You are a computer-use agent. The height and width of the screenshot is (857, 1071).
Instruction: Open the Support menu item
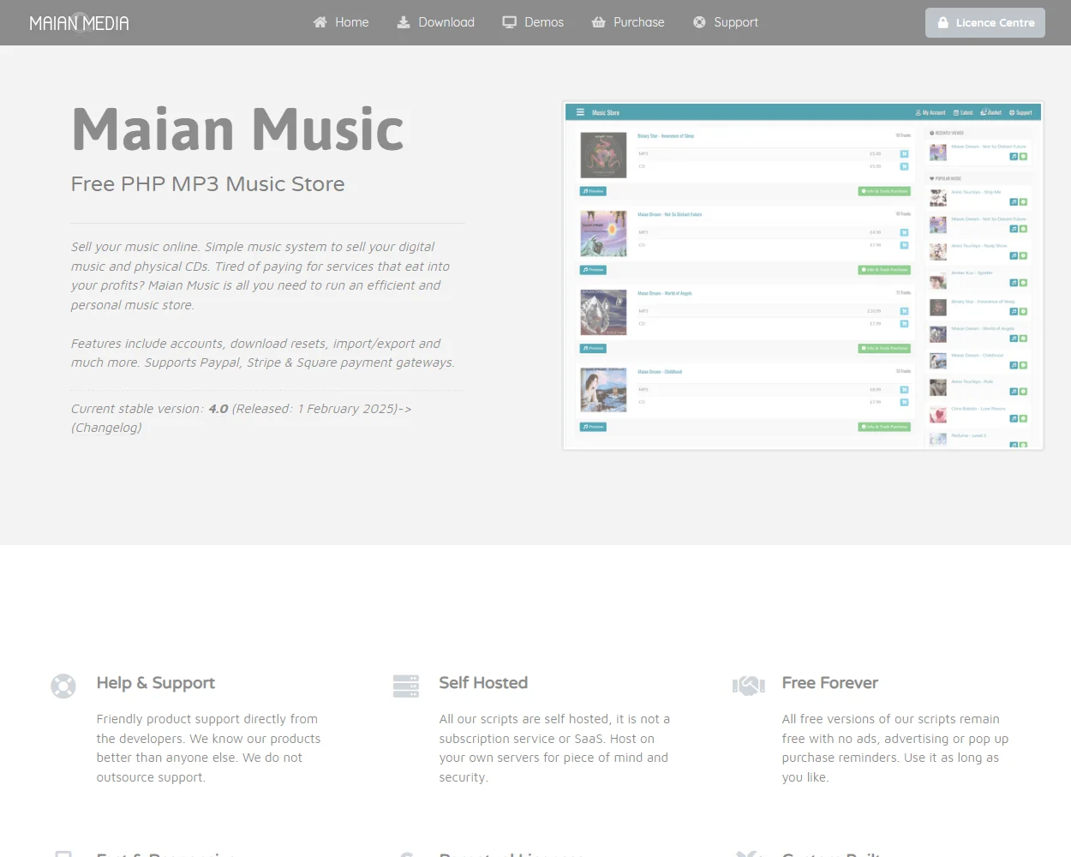[x=725, y=22]
